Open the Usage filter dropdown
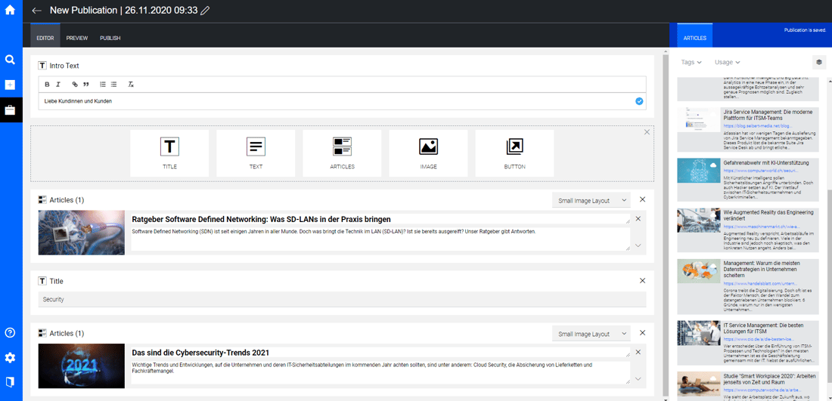Screen dimensions: 832x401 728,63
